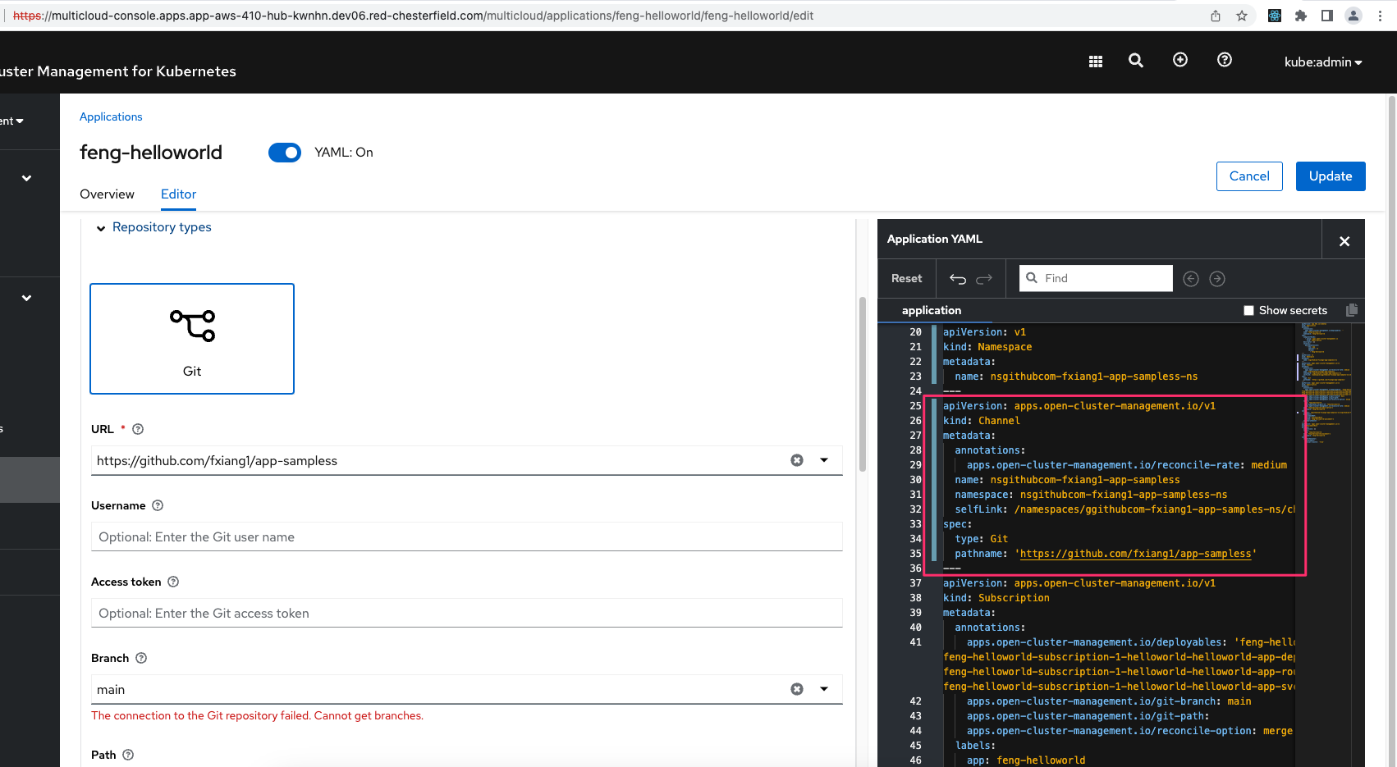This screenshot has height=767, width=1397.
Task: Click the Update button
Action: coord(1330,176)
